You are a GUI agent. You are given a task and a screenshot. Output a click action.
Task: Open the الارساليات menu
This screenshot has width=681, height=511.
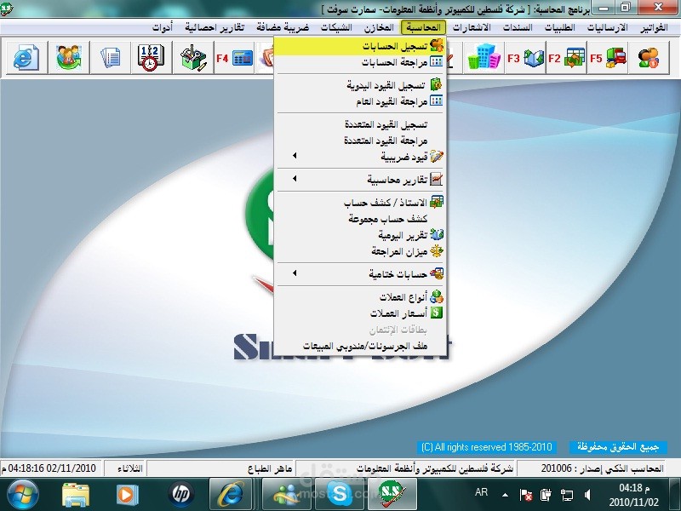(607, 27)
